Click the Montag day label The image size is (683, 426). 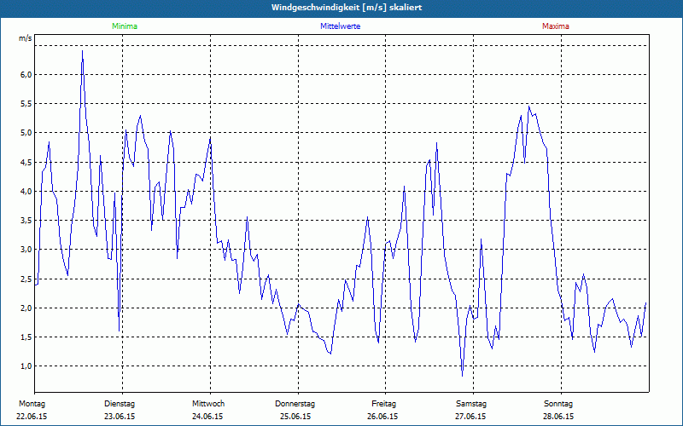click(x=32, y=404)
